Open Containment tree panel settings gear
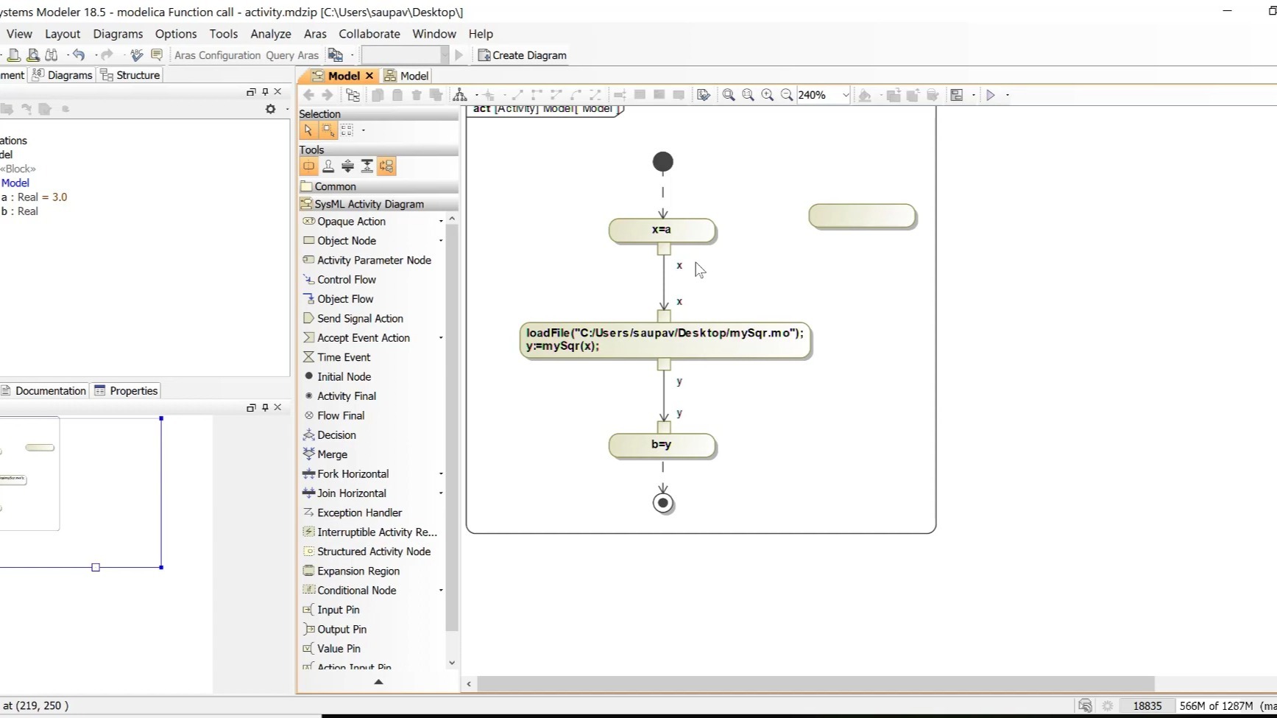This screenshot has height=718, width=1277. coord(270,109)
